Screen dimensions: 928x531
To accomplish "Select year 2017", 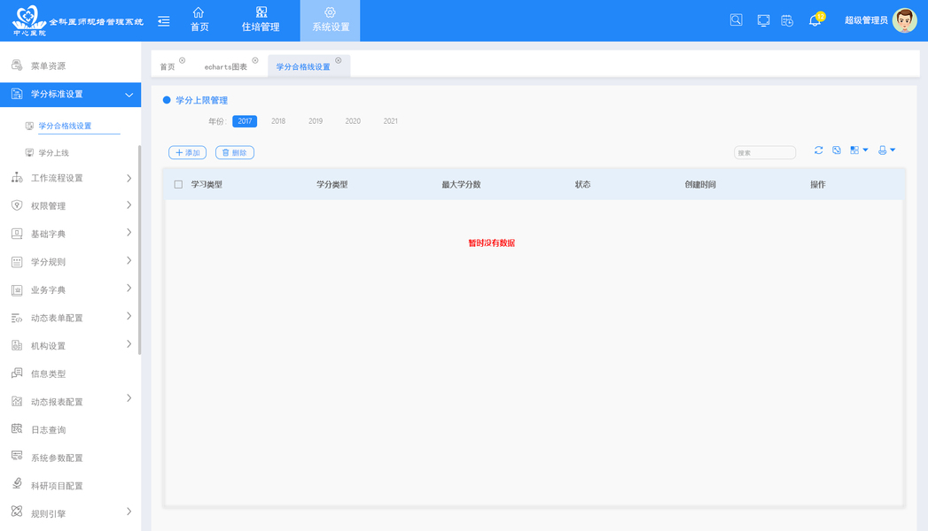I will (245, 121).
